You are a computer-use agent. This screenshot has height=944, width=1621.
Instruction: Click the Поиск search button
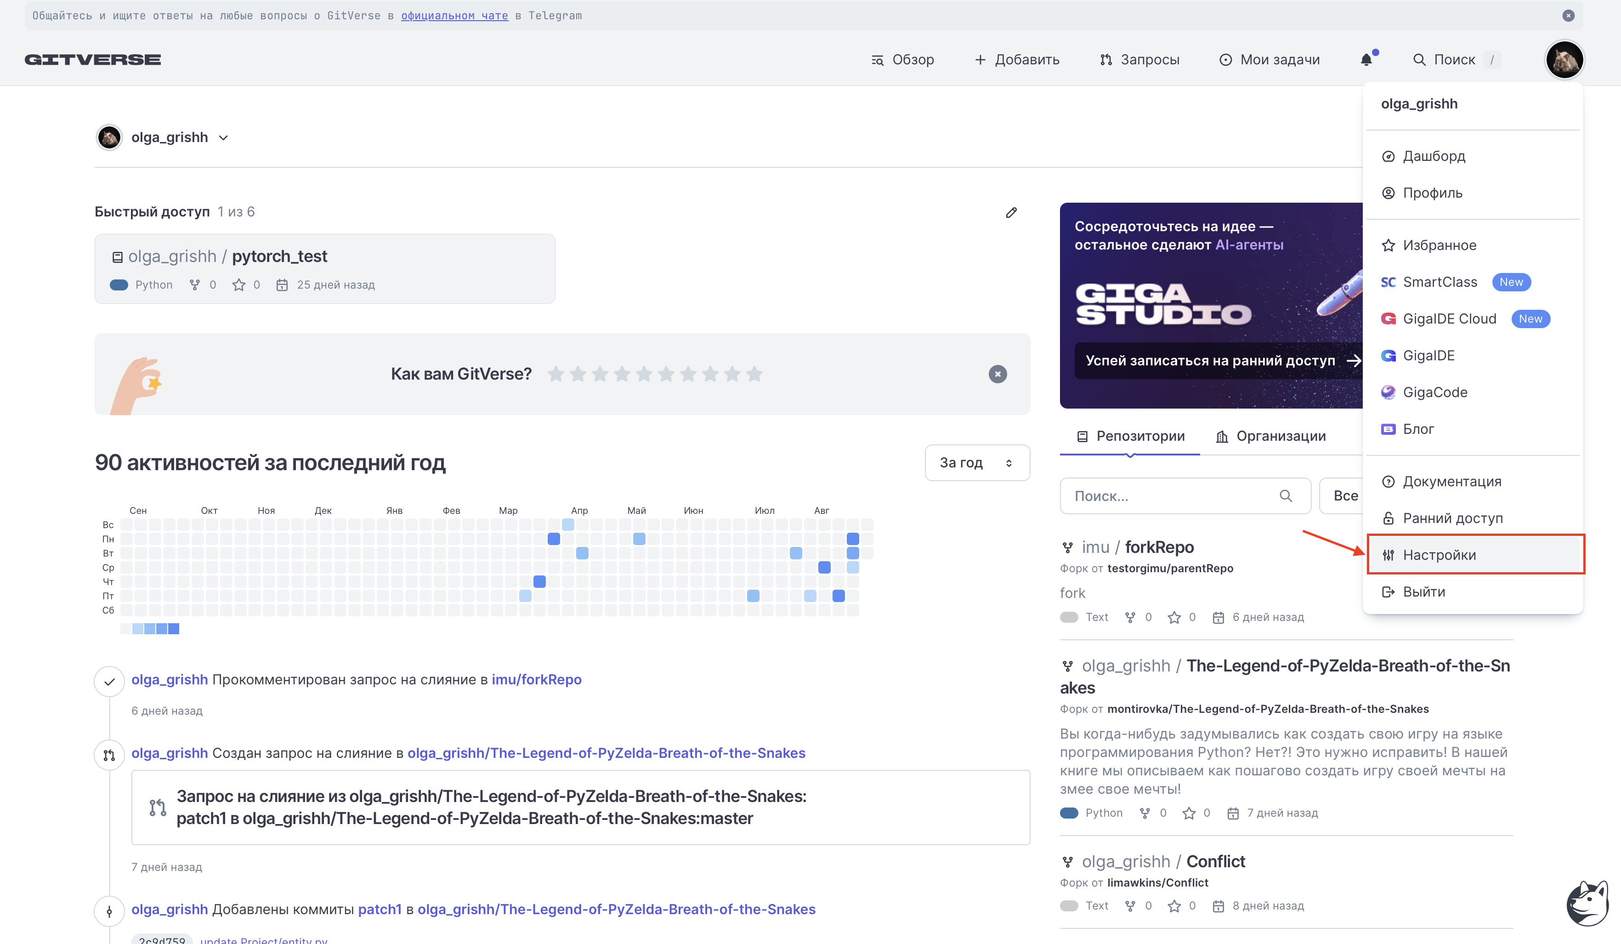(1457, 60)
